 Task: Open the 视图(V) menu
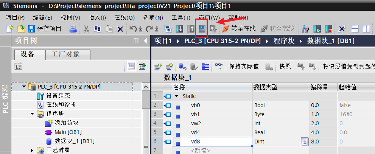pyautogui.click(x=70, y=18)
